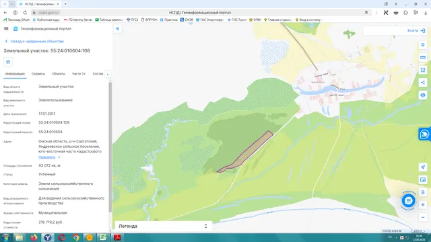Zoom in the map with plus button
431x242 pixels.
[423, 205]
